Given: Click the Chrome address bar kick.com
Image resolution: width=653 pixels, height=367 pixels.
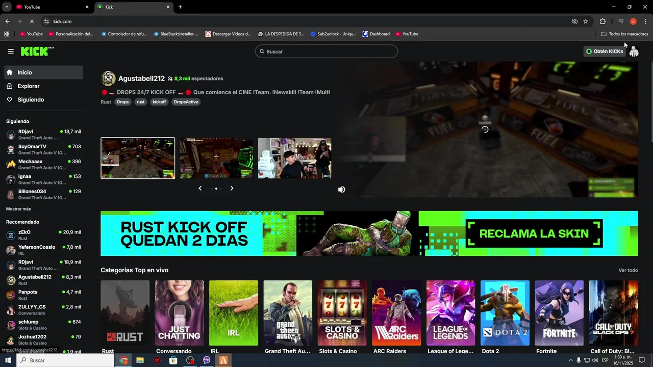Looking at the screenshot, I should click(306, 21).
